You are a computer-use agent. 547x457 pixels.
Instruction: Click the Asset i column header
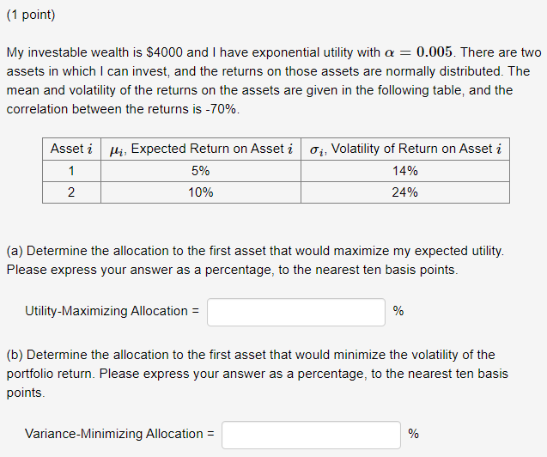click(x=71, y=149)
